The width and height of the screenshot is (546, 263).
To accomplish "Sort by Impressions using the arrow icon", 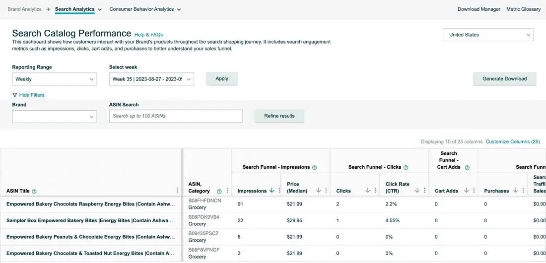I will (272, 191).
